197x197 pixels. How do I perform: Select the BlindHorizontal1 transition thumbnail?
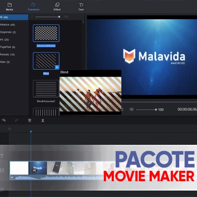46,89
